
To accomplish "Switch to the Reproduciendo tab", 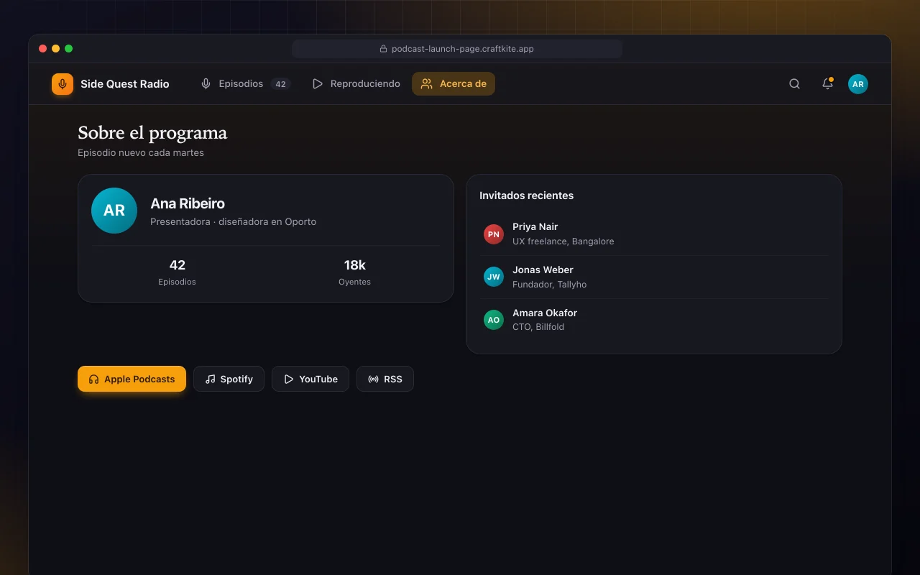I will tap(356, 84).
